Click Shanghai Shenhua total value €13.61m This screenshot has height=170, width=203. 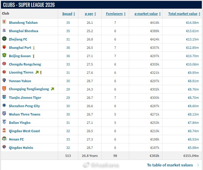coord(192,31)
